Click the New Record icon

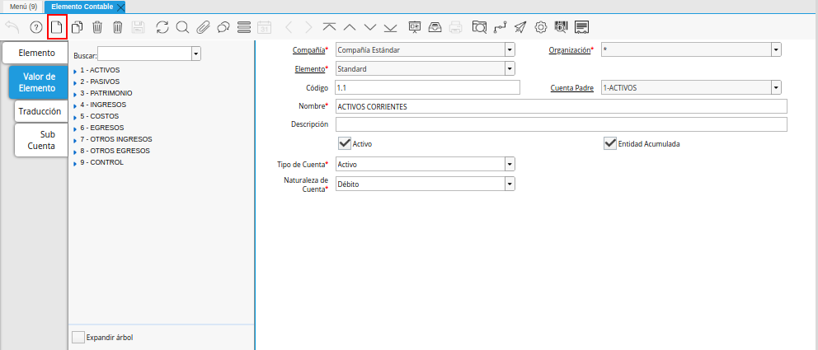pos(57,27)
